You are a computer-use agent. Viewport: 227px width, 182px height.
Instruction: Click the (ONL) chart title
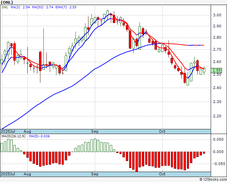tap(7, 2)
